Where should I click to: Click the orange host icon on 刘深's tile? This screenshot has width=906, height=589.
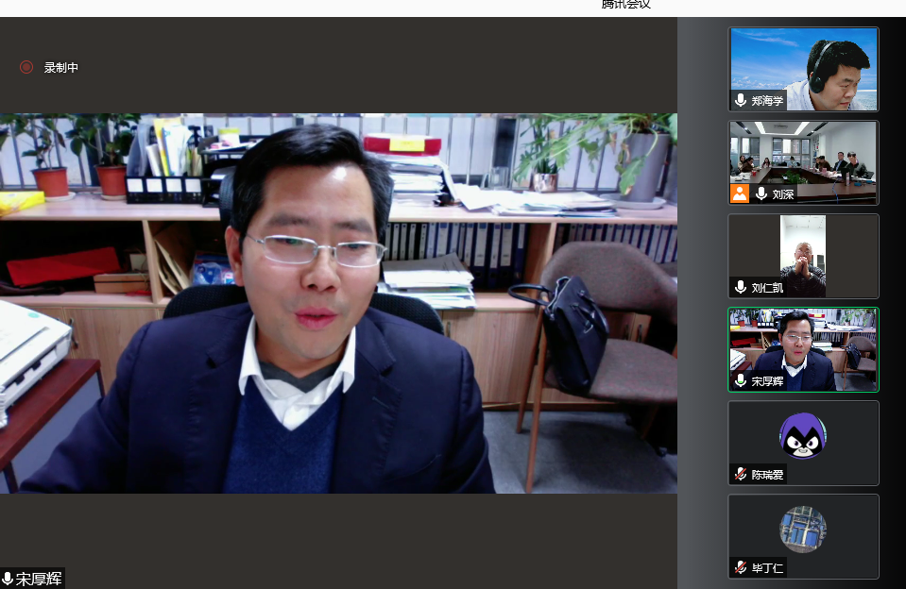click(740, 194)
